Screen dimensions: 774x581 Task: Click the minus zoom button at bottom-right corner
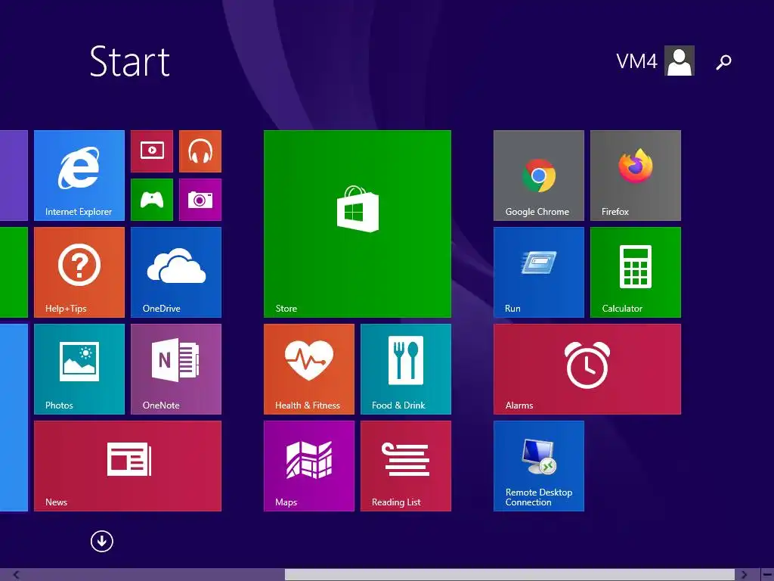point(766,575)
